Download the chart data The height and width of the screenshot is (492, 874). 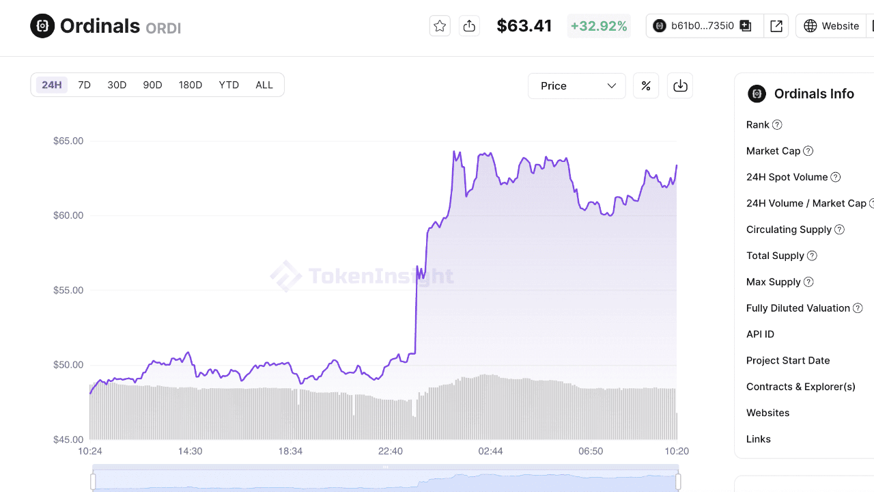[x=679, y=85]
